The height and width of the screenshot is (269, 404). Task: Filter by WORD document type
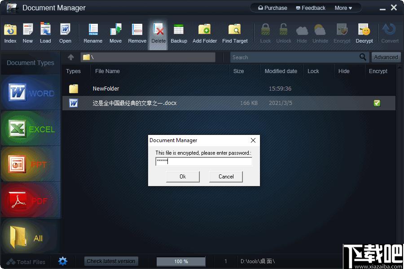(x=31, y=93)
